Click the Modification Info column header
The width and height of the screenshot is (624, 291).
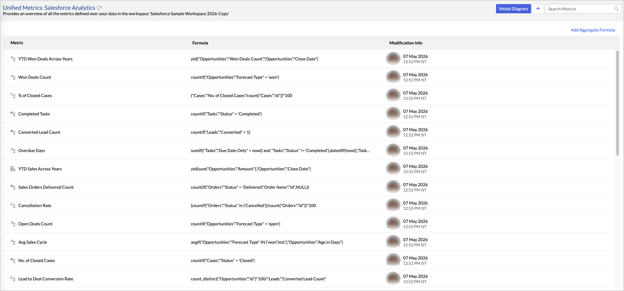[x=406, y=43]
